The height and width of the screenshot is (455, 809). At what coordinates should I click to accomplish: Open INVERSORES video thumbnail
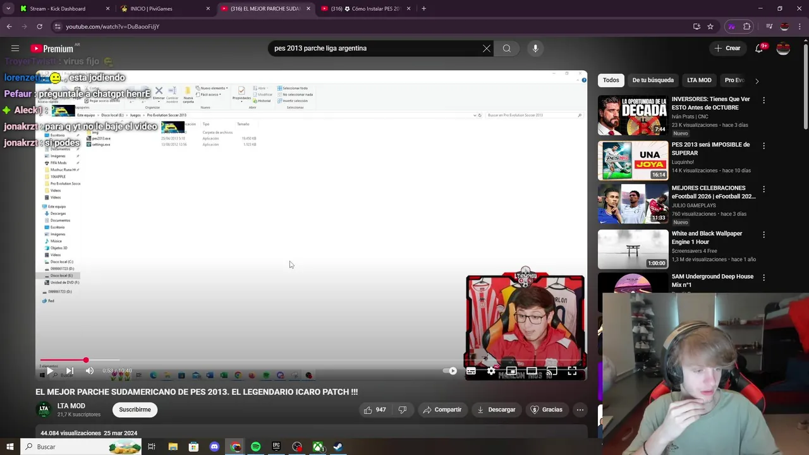click(633, 115)
